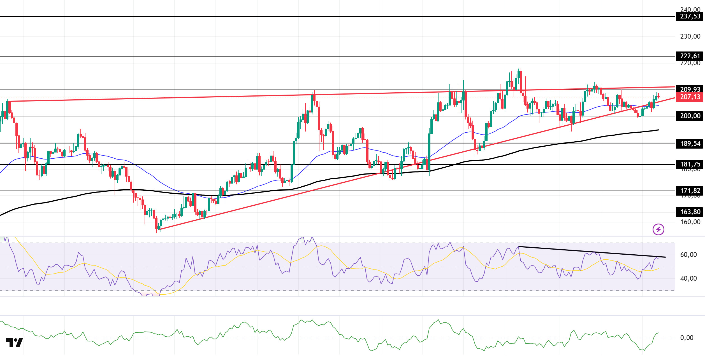Click the 189,54 price level label
This screenshot has height=359, width=705.
tap(690, 144)
